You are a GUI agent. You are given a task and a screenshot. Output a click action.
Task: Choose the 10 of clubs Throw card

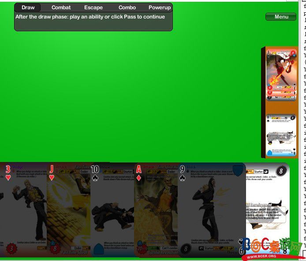point(112,210)
